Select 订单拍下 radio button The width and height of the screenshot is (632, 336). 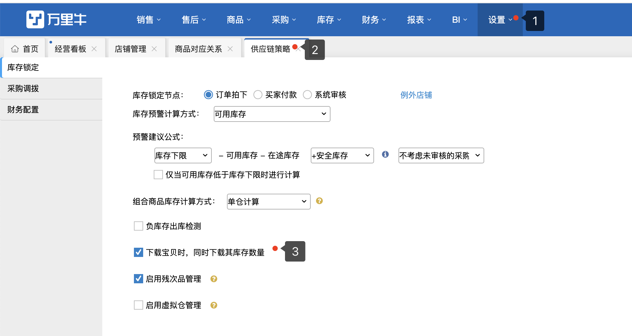point(208,95)
